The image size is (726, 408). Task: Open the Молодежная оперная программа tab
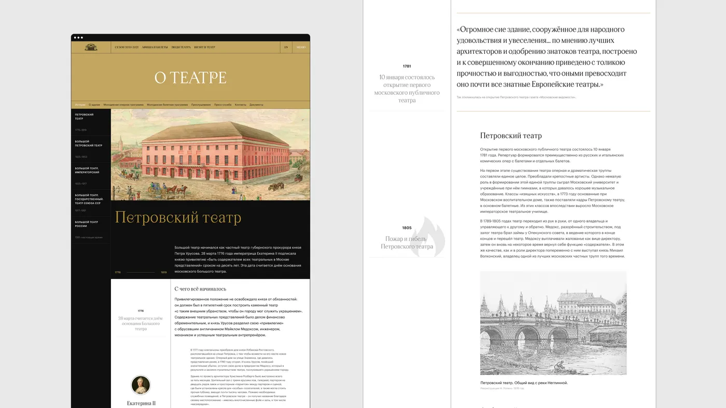coord(123,104)
